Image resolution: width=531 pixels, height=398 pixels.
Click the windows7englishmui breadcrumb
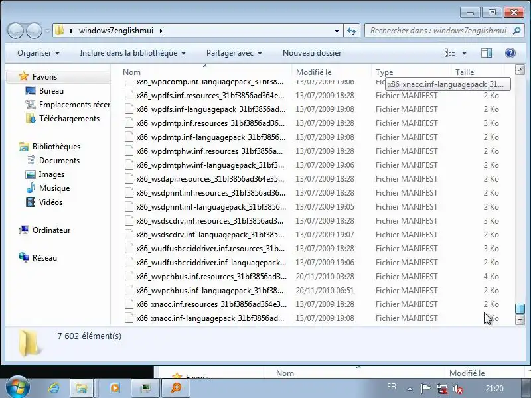coord(116,31)
